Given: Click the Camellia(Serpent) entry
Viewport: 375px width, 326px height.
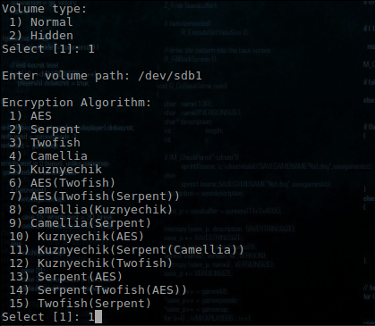Looking at the screenshot, I should (x=80, y=223).
